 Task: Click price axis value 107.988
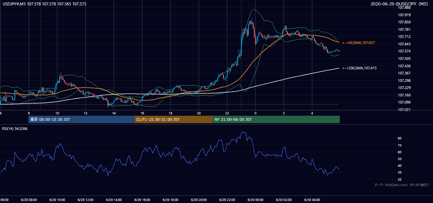pos(404,7)
